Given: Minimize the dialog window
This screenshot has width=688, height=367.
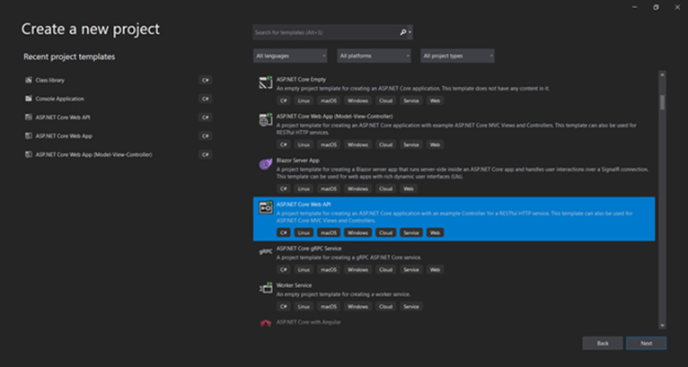Looking at the screenshot, I should tap(634, 7).
